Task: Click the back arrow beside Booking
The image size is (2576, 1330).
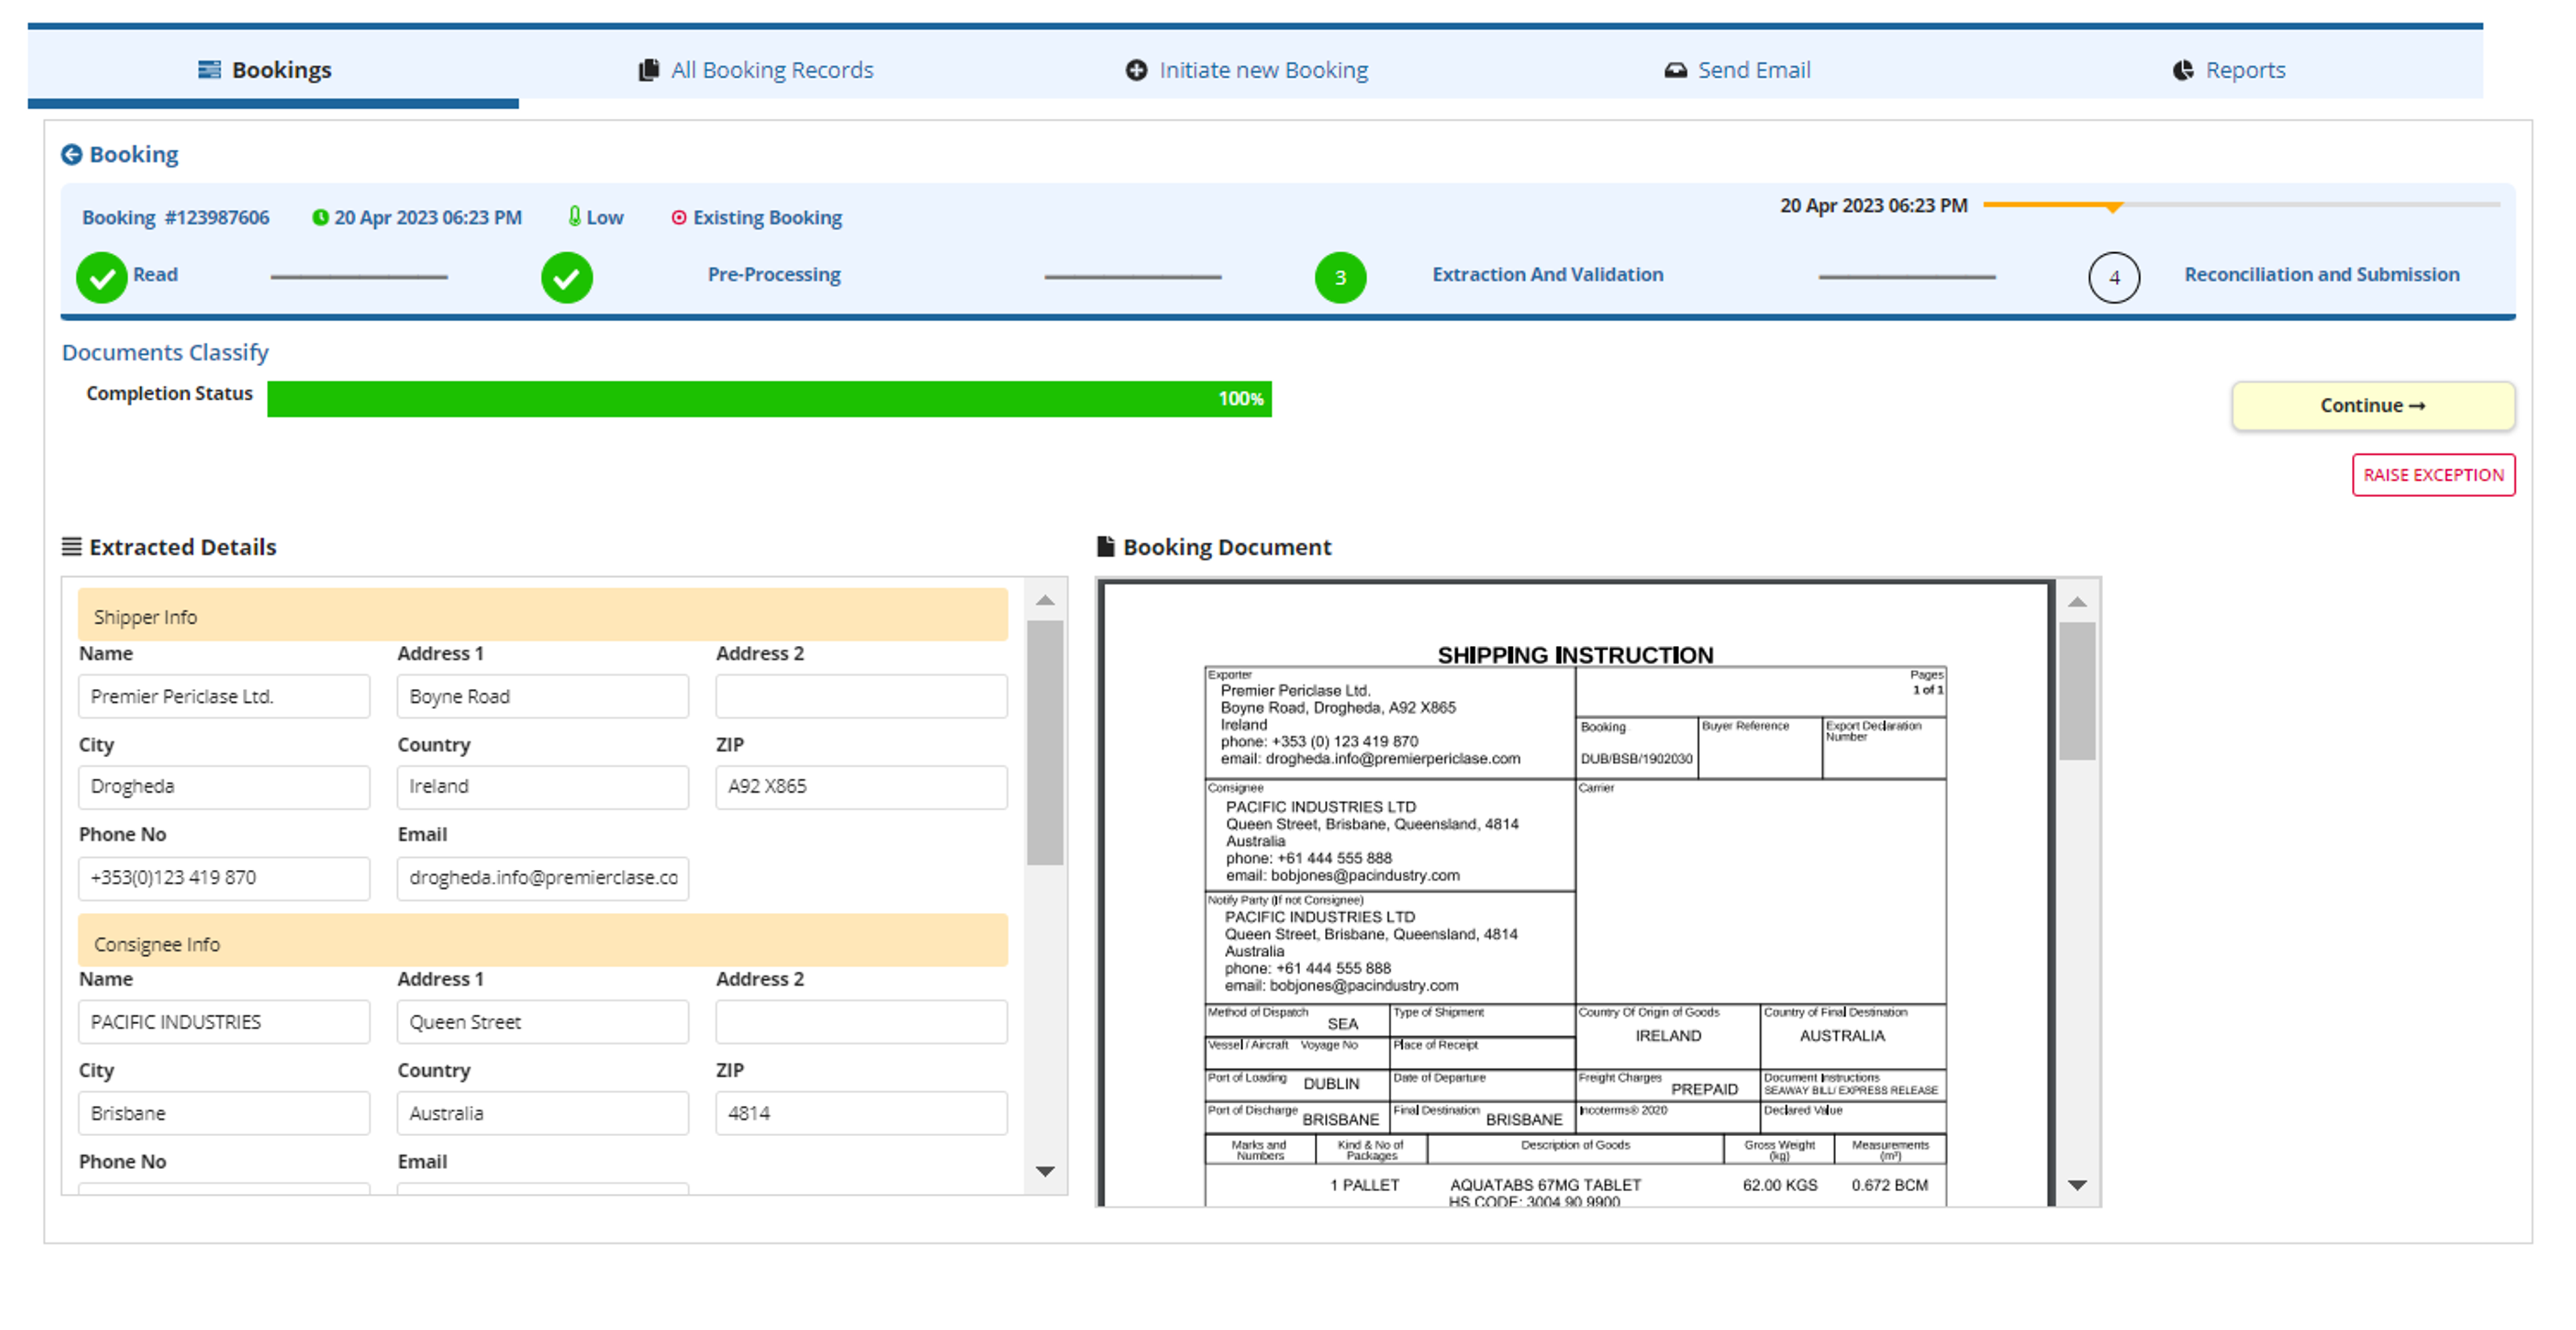Action: pos(71,154)
